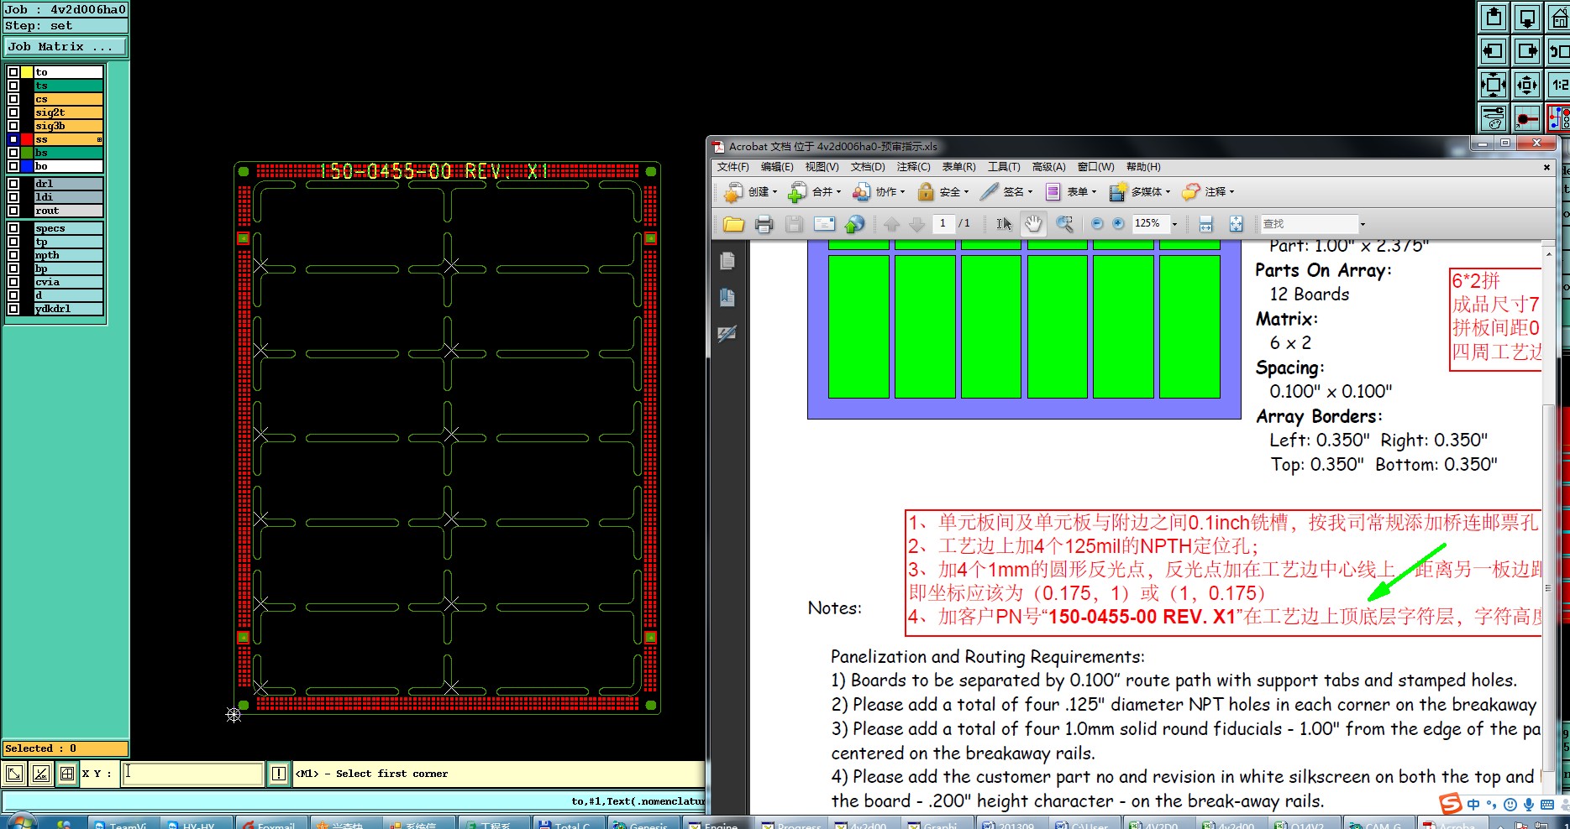Toggle the 'npth' layer checkbox
Viewport: 1570px width, 829px height.
[13, 255]
